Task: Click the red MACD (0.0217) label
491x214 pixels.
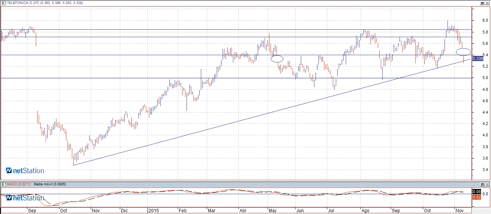Action: (x=19, y=184)
